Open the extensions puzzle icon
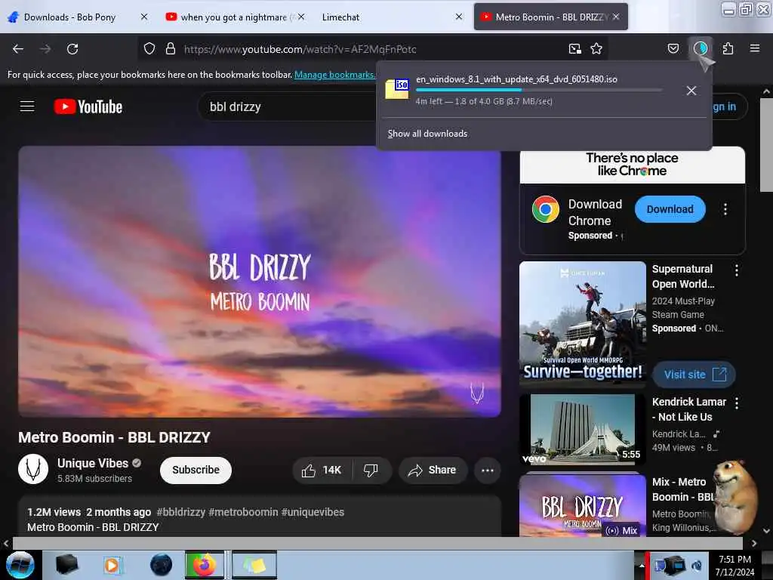 (728, 48)
